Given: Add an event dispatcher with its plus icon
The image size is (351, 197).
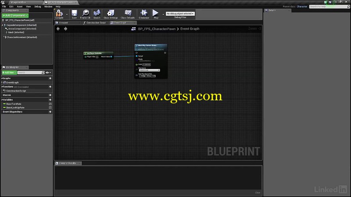Looking at the screenshot, I should tap(50, 112).
